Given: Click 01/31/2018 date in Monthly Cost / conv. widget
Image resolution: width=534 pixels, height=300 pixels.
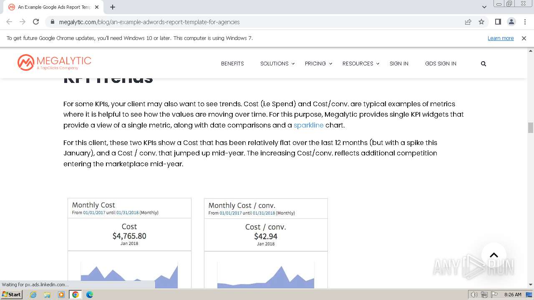Looking at the screenshot, I should (264, 213).
